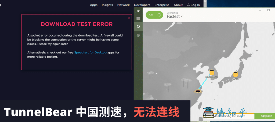Image resolution: width=275 pixels, height=122 pixels.
Task: Open the Network menu item
Action: [x=124, y=5]
